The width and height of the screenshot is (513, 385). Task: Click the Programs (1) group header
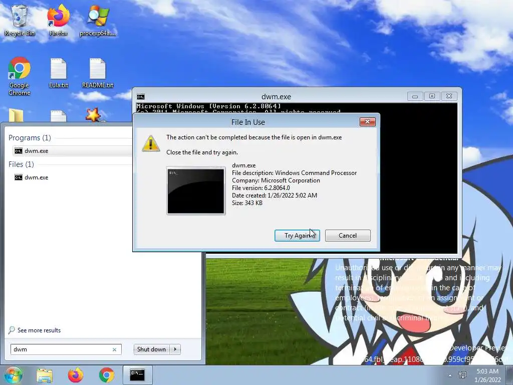tap(30, 138)
